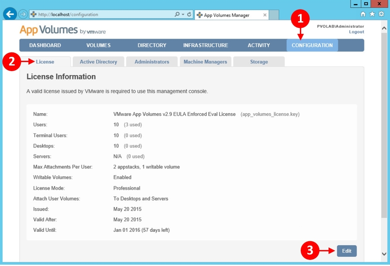This screenshot has width=390, height=266.
Task: Click the license name 'VMware App Volumes v2.9 EULA Enforced Eval License'
Action: coord(174,114)
